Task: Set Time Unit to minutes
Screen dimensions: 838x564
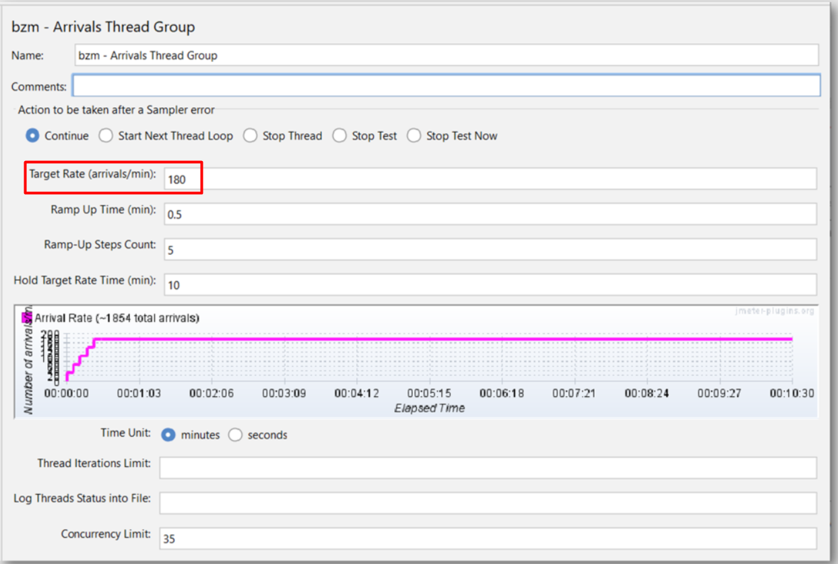Action: pos(168,435)
